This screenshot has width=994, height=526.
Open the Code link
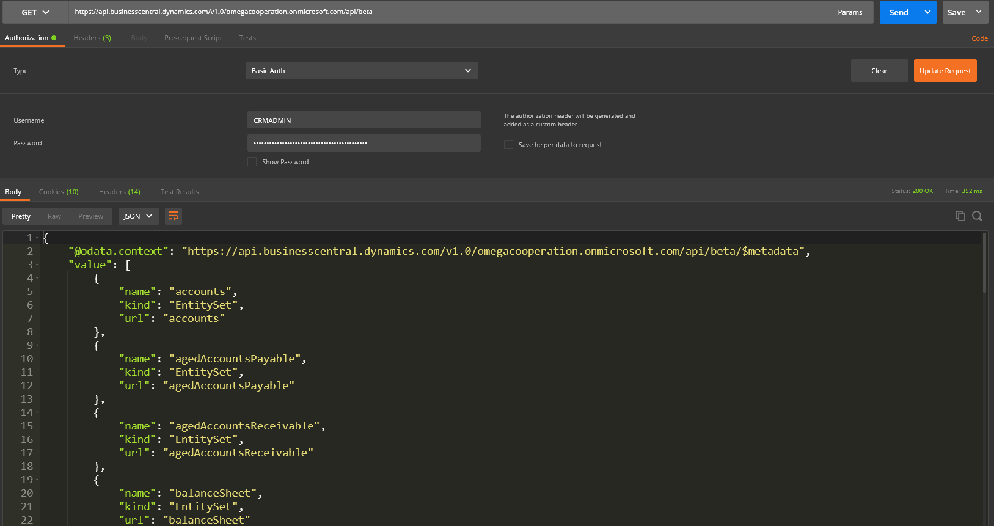pos(979,38)
